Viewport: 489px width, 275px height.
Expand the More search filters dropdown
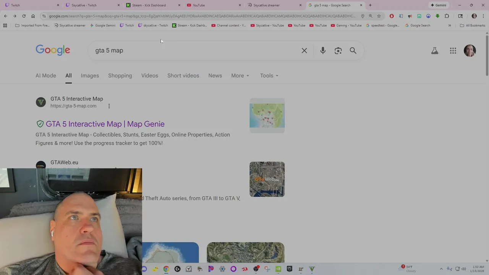click(240, 76)
